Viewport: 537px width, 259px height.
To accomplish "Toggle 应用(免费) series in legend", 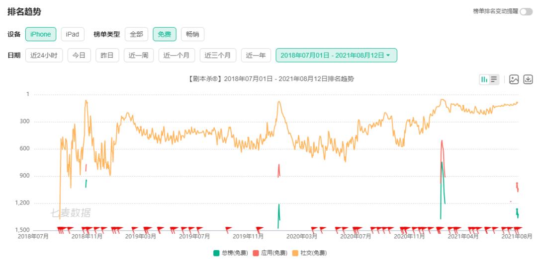I will 270,253.
